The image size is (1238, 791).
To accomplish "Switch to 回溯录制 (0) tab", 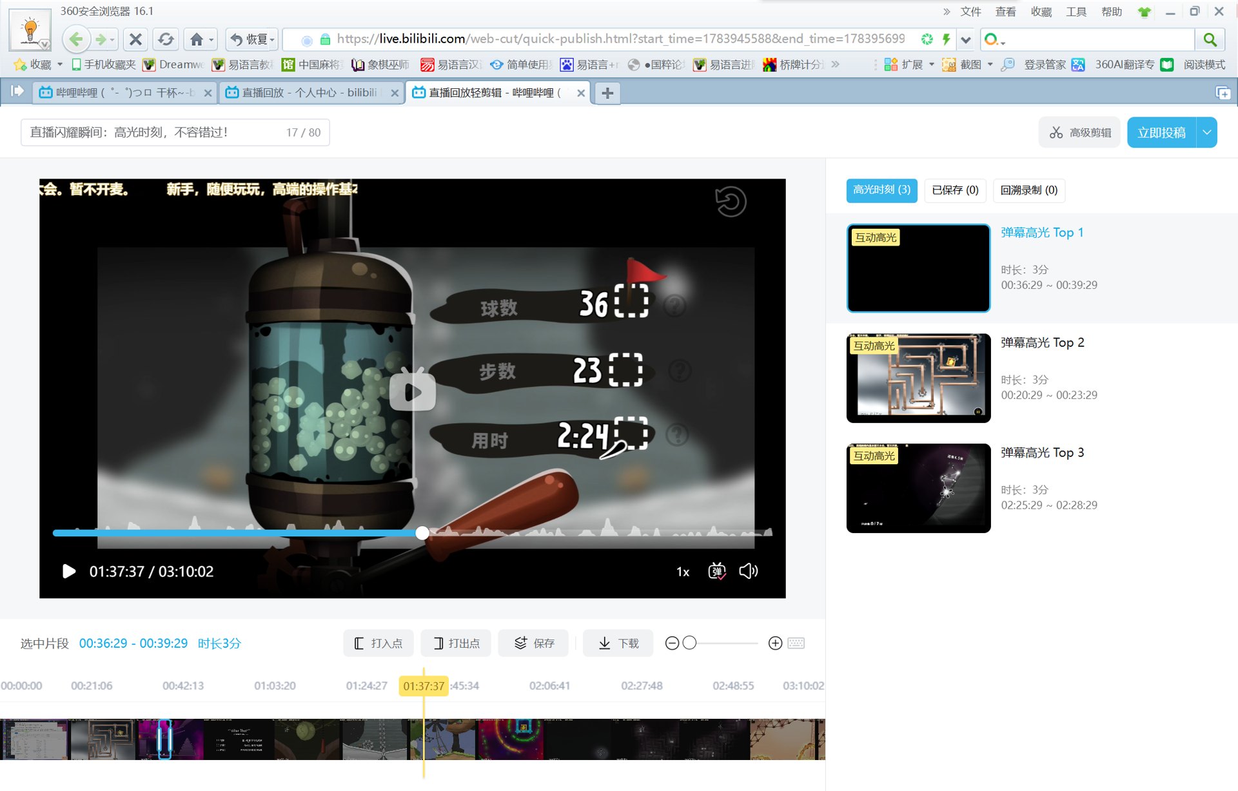I will pos(1029,190).
